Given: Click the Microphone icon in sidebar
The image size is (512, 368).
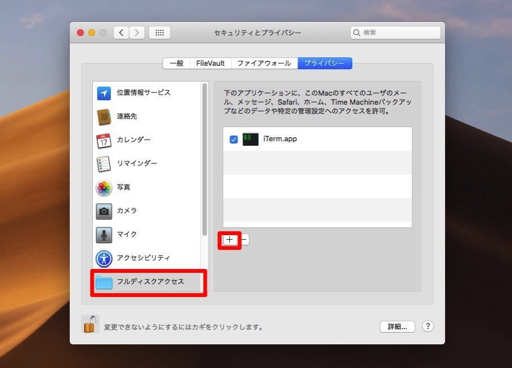Looking at the screenshot, I should [x=104, y=235].
